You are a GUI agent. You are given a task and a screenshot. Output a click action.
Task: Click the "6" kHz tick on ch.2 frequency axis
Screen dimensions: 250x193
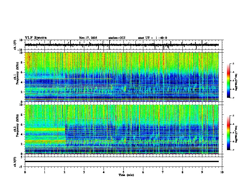tap(22, 124)
